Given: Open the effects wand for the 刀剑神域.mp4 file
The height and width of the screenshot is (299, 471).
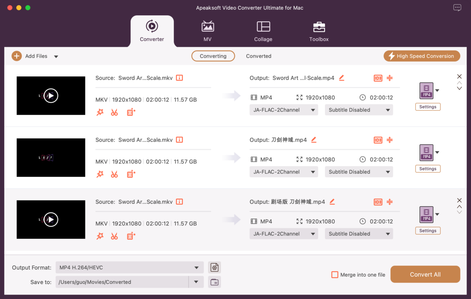Looking at the screenshot, I should [x=100, y=174].
